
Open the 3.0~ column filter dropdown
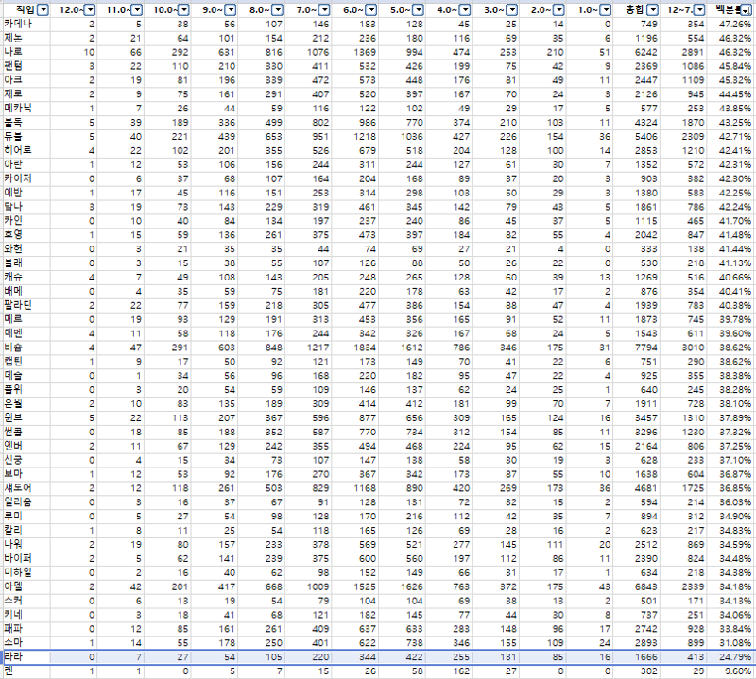click(x=512, y=9)
